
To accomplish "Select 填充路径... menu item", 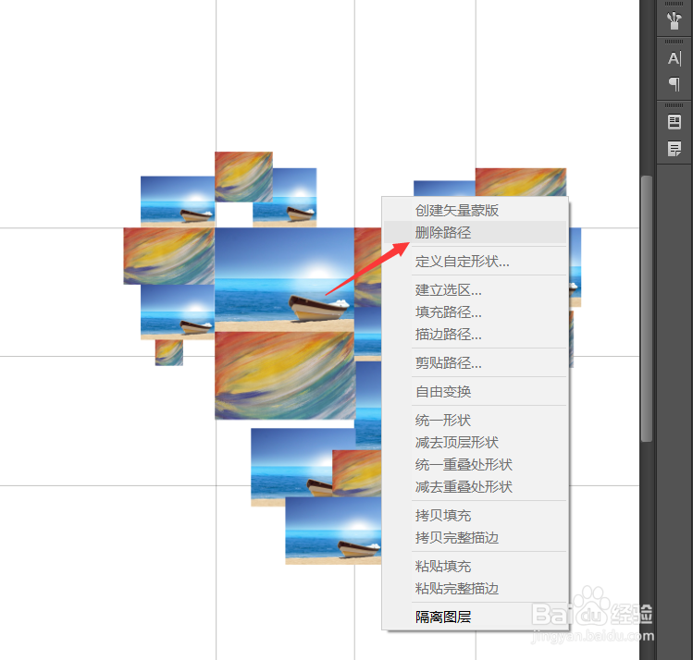I will pyautogui.click(x=476, y=312).
